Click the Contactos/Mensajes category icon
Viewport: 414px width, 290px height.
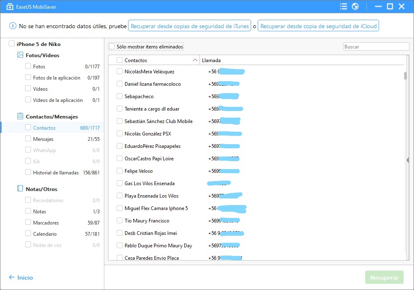pyautogui.click(x=20, y=116)
